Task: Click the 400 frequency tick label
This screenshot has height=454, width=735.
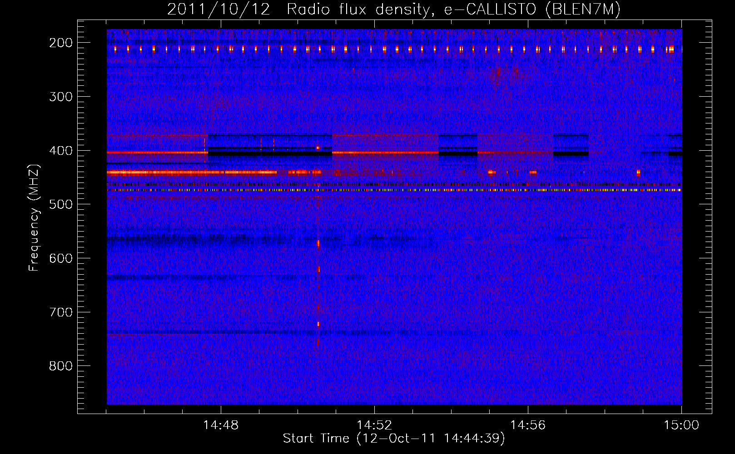Action: tap(60, 151)
